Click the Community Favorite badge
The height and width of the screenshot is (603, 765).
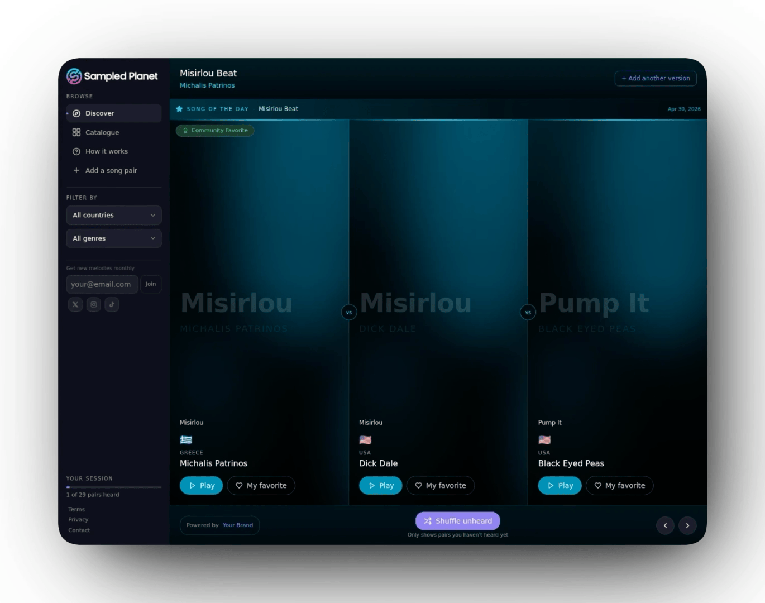point(215,131)
